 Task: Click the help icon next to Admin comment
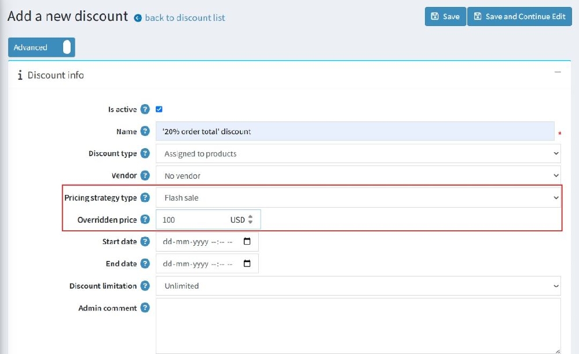145,308
